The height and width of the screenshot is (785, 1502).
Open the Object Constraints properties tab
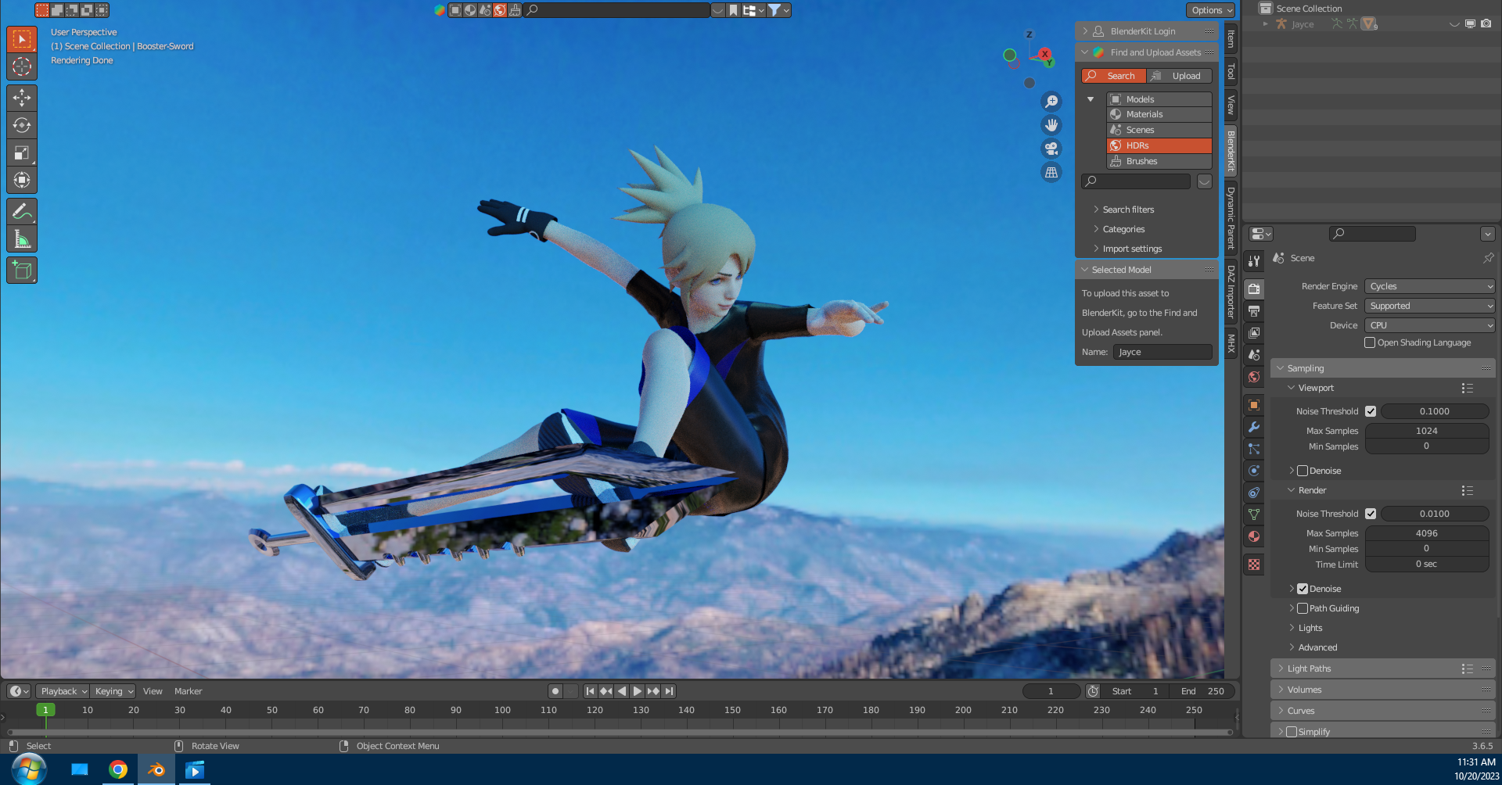(x=1254, y=493)
